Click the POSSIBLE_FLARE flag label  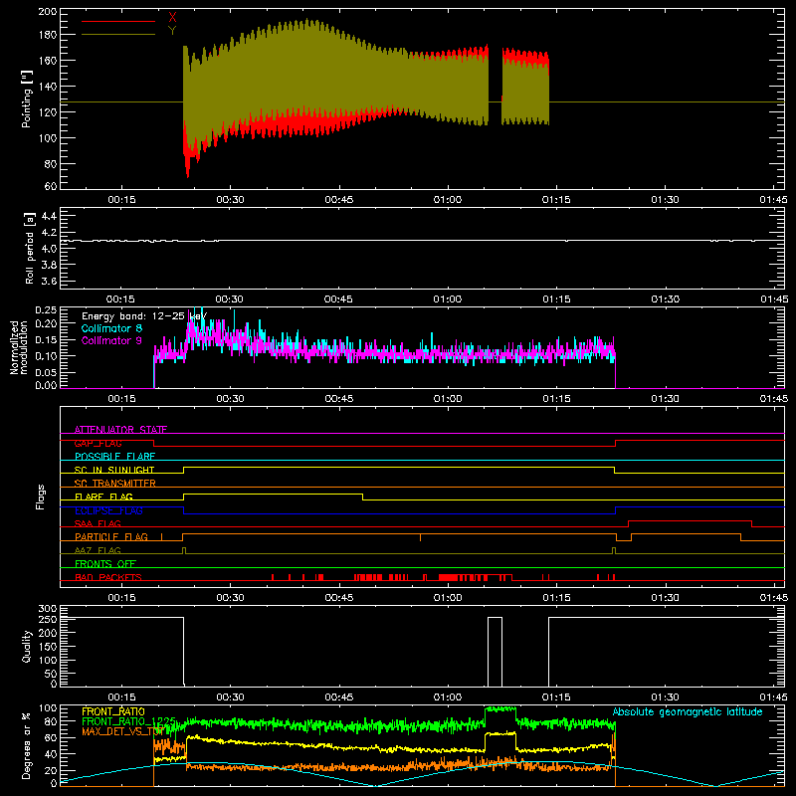(x=114, y=457)
